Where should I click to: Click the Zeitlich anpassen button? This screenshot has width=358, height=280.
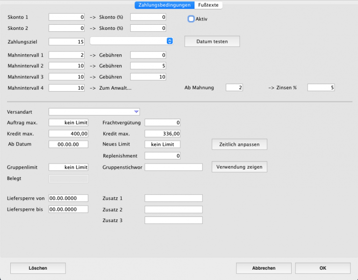[239, 144]
